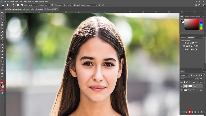Screen dimensions: 206x116
Task: Open the Filter menu
Action: click(29, 2)
